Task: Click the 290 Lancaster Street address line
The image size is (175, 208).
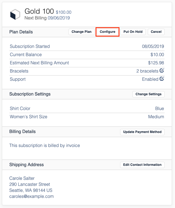Action: point(30,184)
